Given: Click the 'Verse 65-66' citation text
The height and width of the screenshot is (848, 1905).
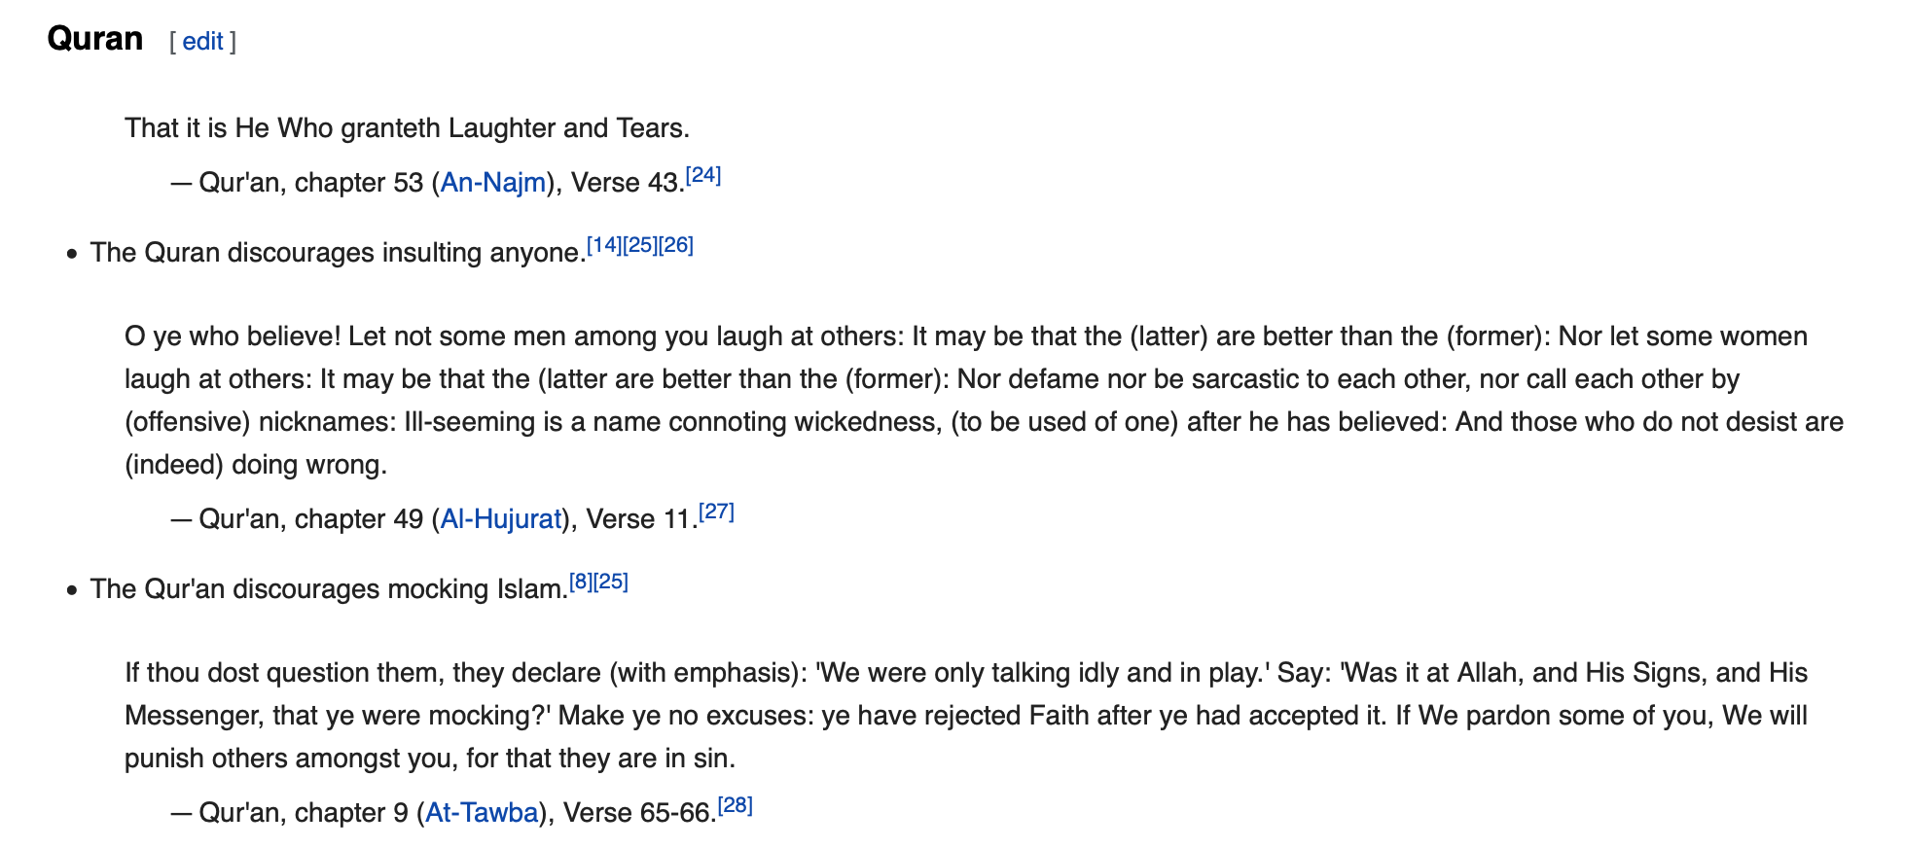Looking at the screenshot, I should (639, 813).
